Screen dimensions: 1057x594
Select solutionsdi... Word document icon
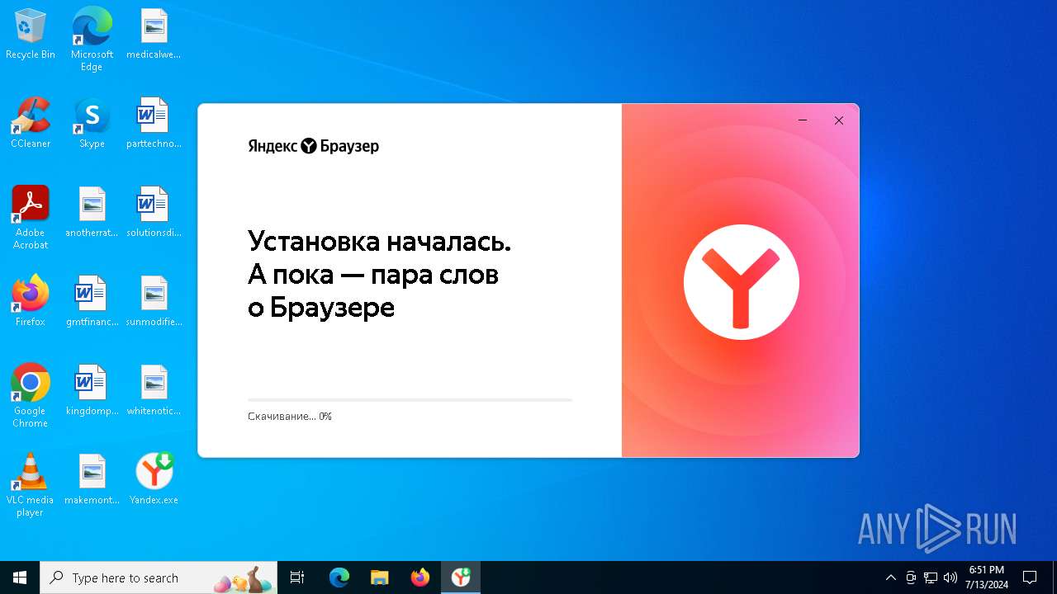click(154, 212)
